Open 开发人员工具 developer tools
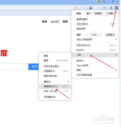The image size is (121, 127). click(x=55, y=91)
